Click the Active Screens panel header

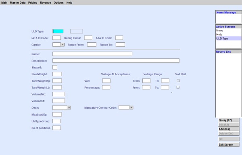pos(228,27)
